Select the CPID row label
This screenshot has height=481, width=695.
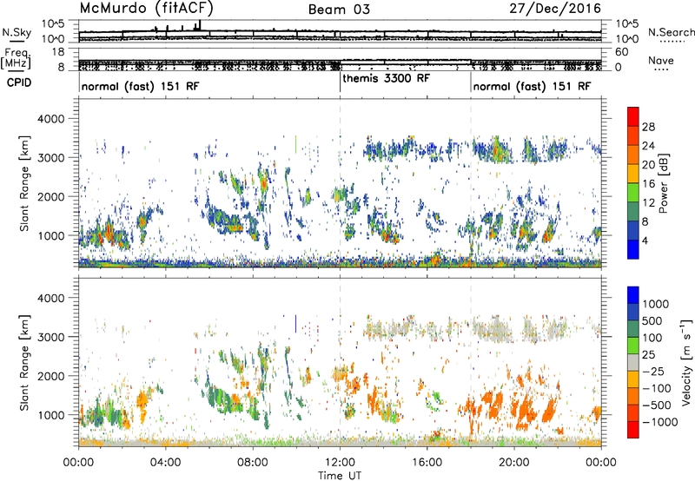tap(19, 82)
